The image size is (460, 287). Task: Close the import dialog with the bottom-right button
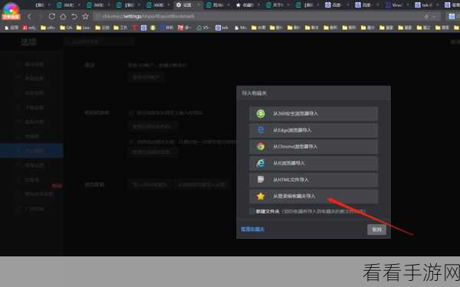376,230
